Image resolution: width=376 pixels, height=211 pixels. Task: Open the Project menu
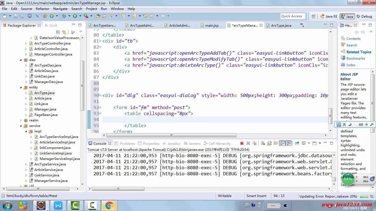coord(92,9)
